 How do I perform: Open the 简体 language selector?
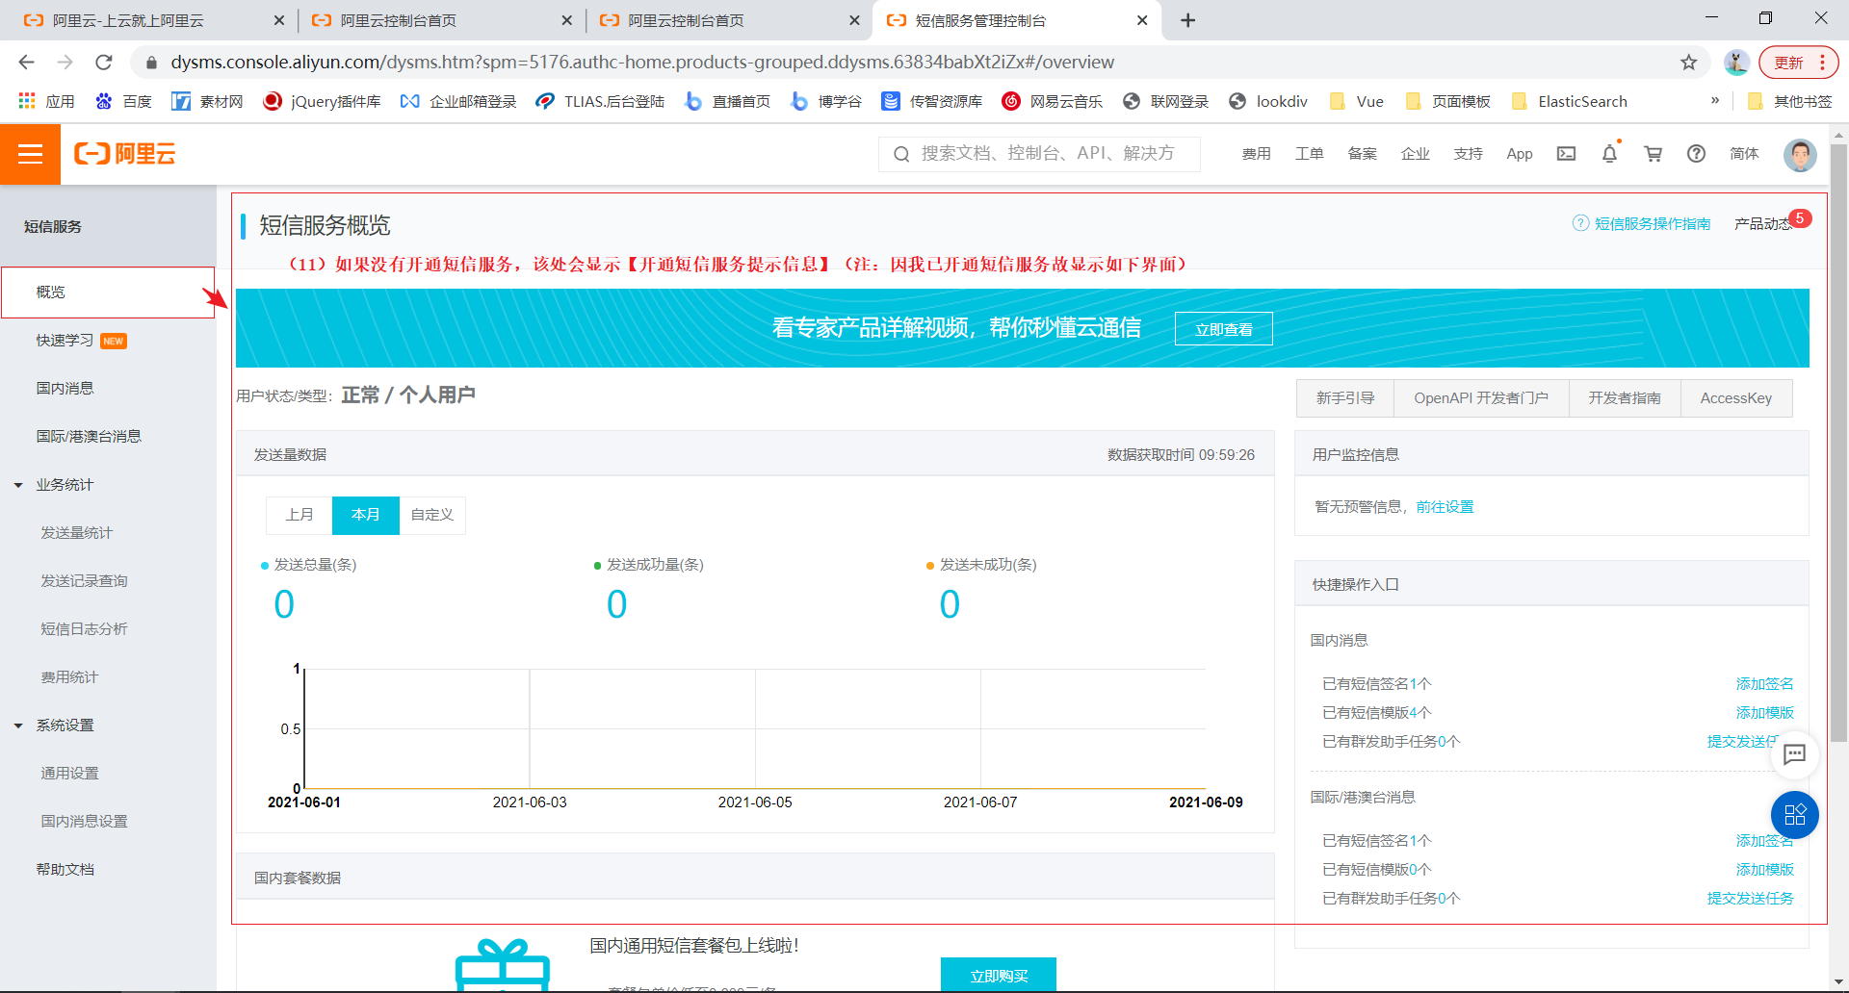coord(1743,154)
